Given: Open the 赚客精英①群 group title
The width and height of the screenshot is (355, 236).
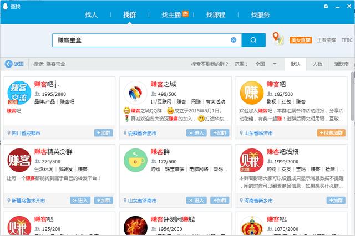Looking at the screenshot, I should click(53, 152).
